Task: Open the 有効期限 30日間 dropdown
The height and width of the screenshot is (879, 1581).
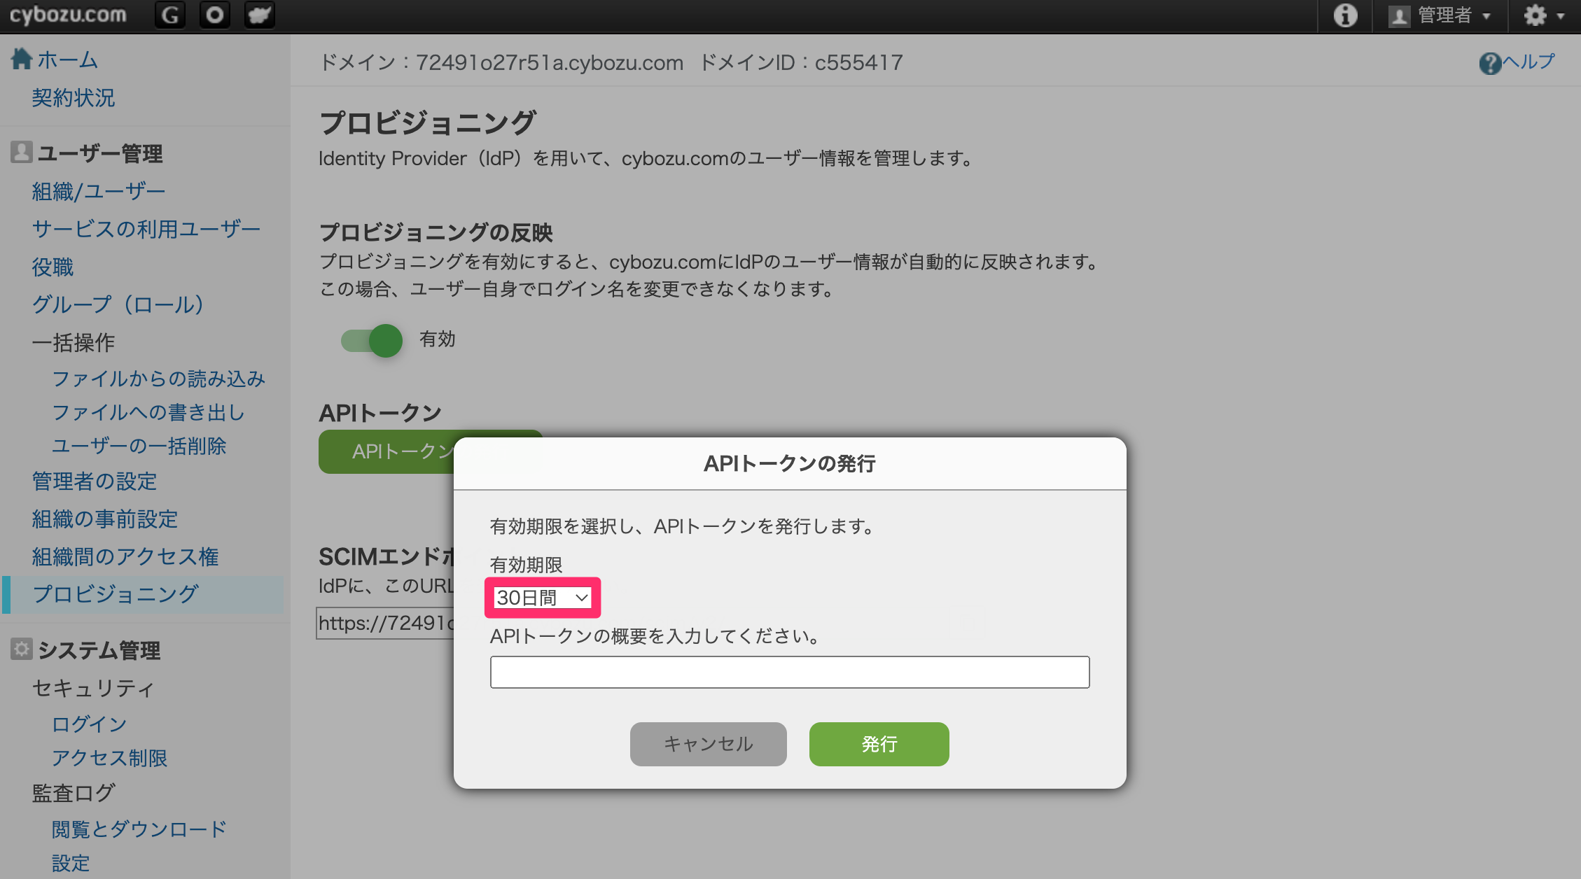Action: coord(543,598)
